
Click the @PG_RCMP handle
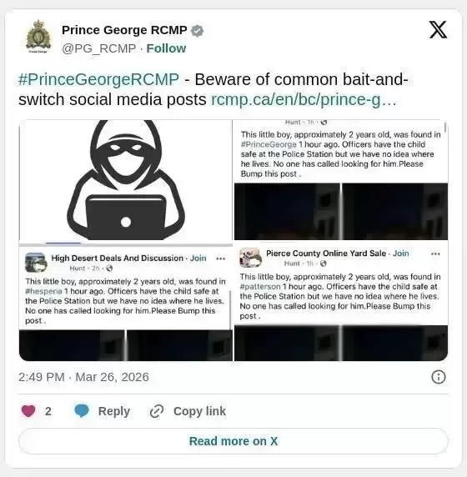pos(99,48)
